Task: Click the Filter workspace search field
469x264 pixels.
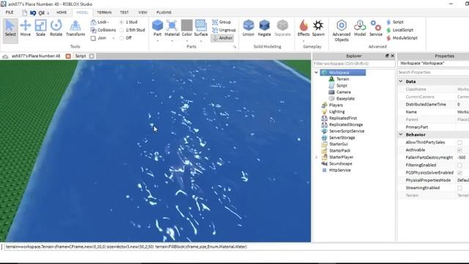Action: [x=354, y=64]
